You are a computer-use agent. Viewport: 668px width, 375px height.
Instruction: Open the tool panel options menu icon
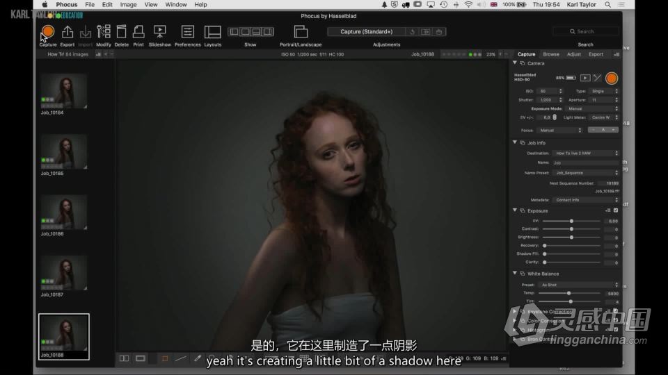click(617, 54)
